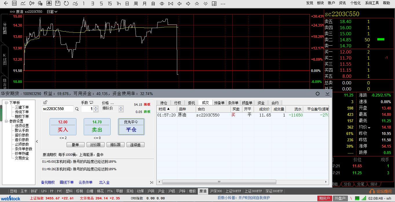This screenshot has width=395, height=202.
Task: Toggle the 外盘户 account button
Action: click(x=340, y=198)
